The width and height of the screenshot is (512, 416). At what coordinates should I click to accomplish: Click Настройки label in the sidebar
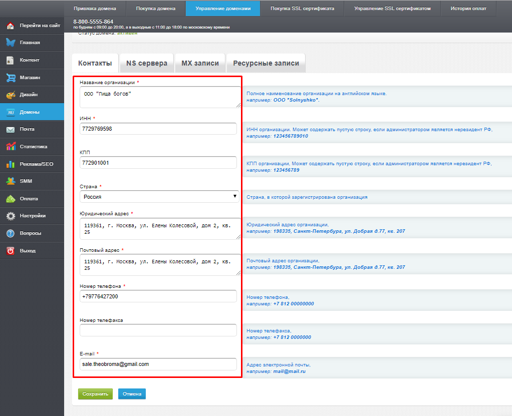point(33,216)
